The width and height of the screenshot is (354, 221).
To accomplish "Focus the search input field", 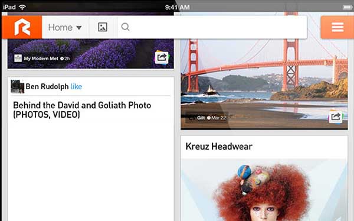I will [212, 27].
